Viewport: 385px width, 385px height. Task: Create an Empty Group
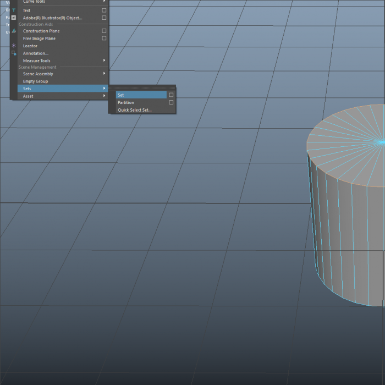coord(36,81)
